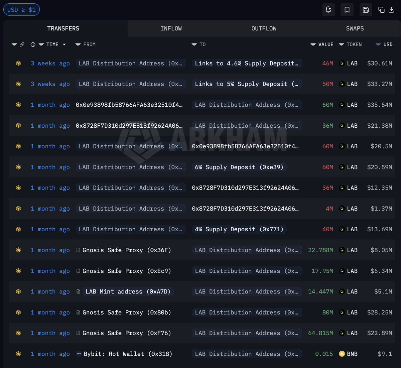Open sender 0x0e93898fb58766AFA63e32510f4 in $35.64M row
401x368 pixels.
pyautogui.click(x=129, y=105)
